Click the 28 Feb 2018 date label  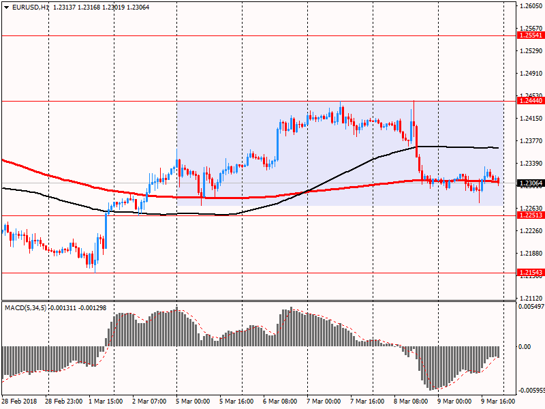tap(19, 401)
